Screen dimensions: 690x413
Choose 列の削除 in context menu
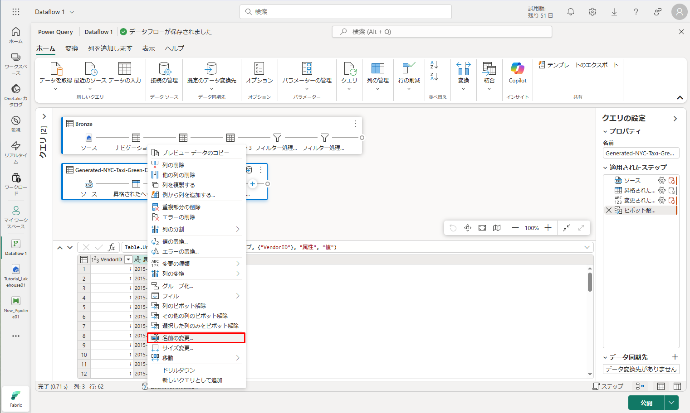click(x=173, y=165)
